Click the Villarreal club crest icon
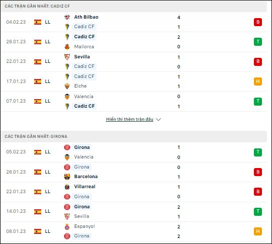The height and width of the screenshot is (244, 272). tap(67, 187)
